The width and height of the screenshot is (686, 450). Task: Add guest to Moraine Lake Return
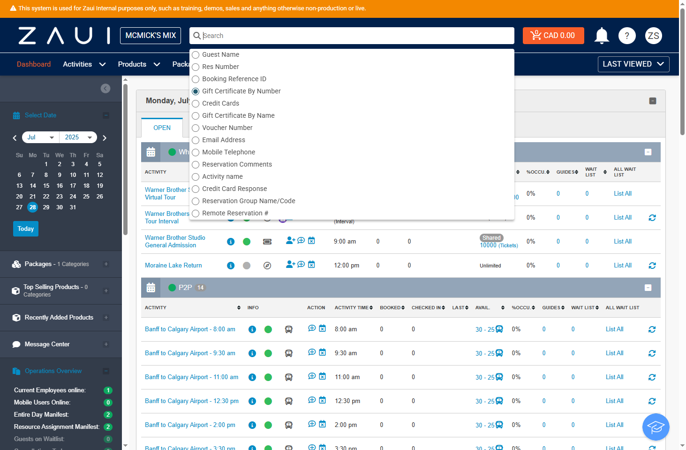pos(291,265)
